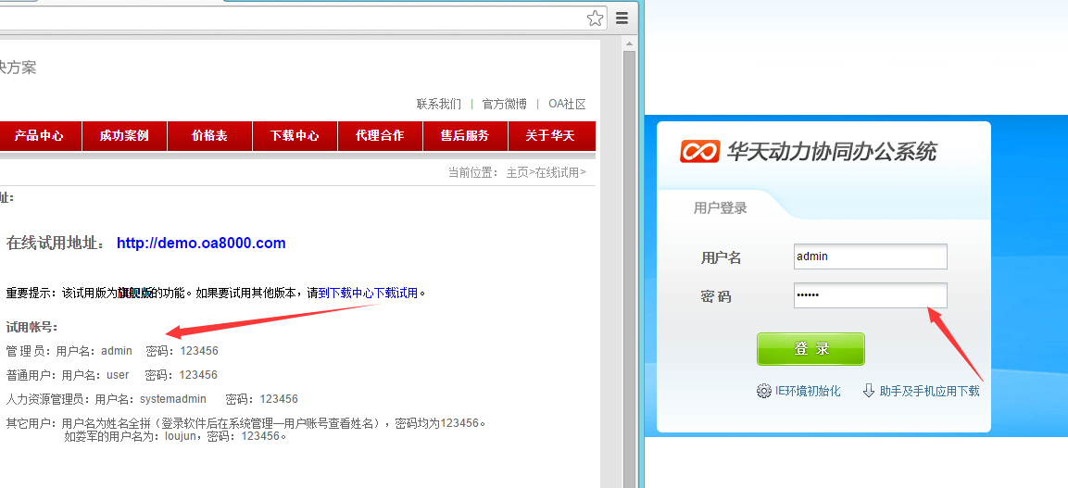
Task: Click the 华天动力协同办公系统 title text
Action: tap(832, 151)
